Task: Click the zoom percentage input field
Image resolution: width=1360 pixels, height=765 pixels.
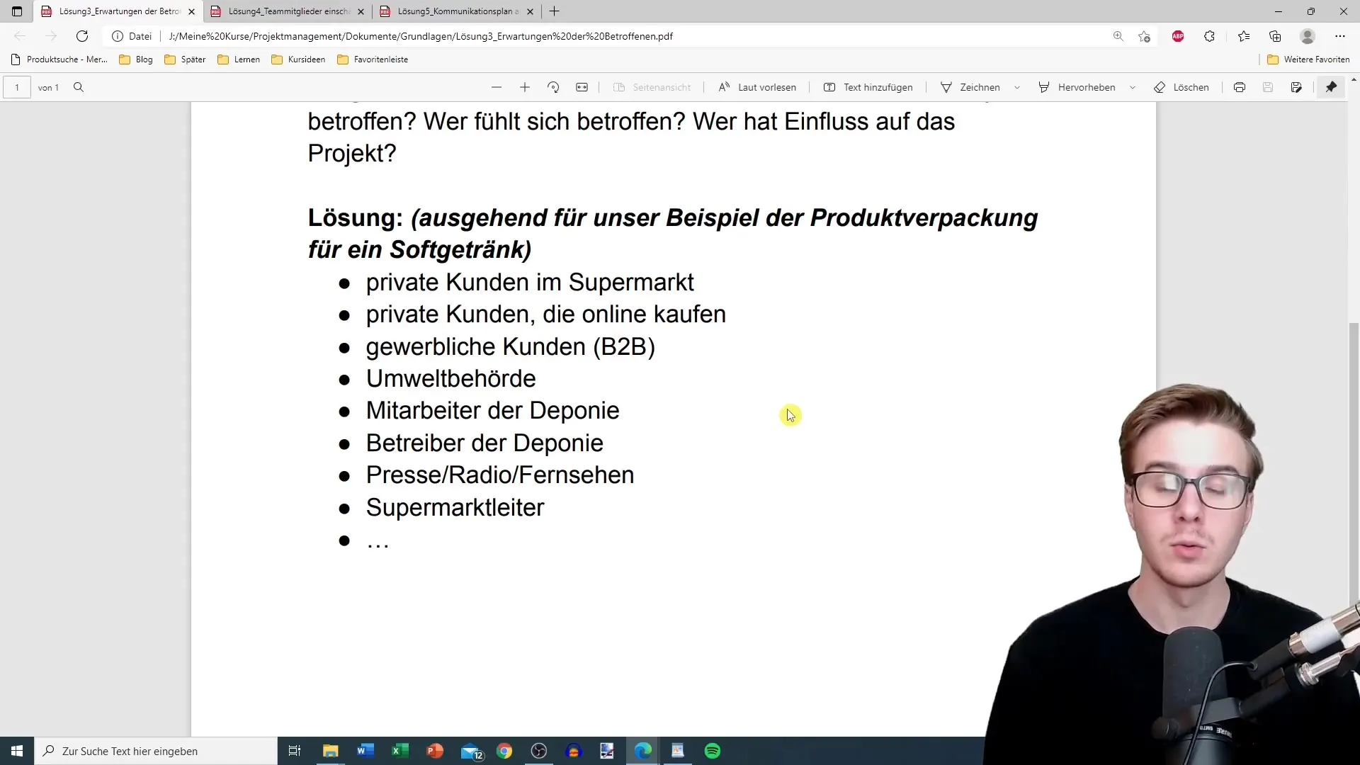Action: click(x=512, y=87)
